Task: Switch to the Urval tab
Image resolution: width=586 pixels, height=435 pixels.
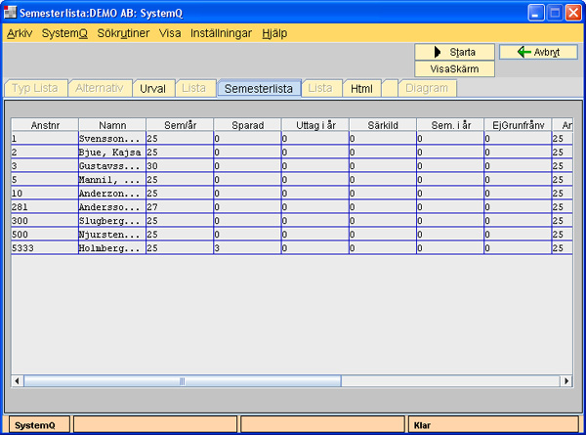Action: tap(152, 88)
